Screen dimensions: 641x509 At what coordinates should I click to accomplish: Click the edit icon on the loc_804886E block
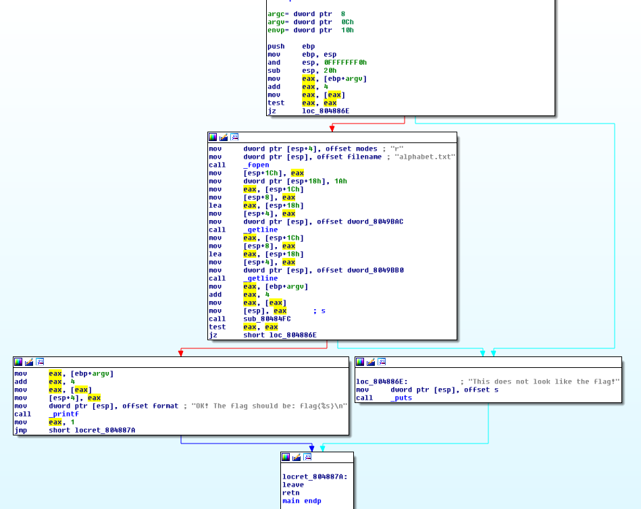pyautogui.click(x=369, y=362)
